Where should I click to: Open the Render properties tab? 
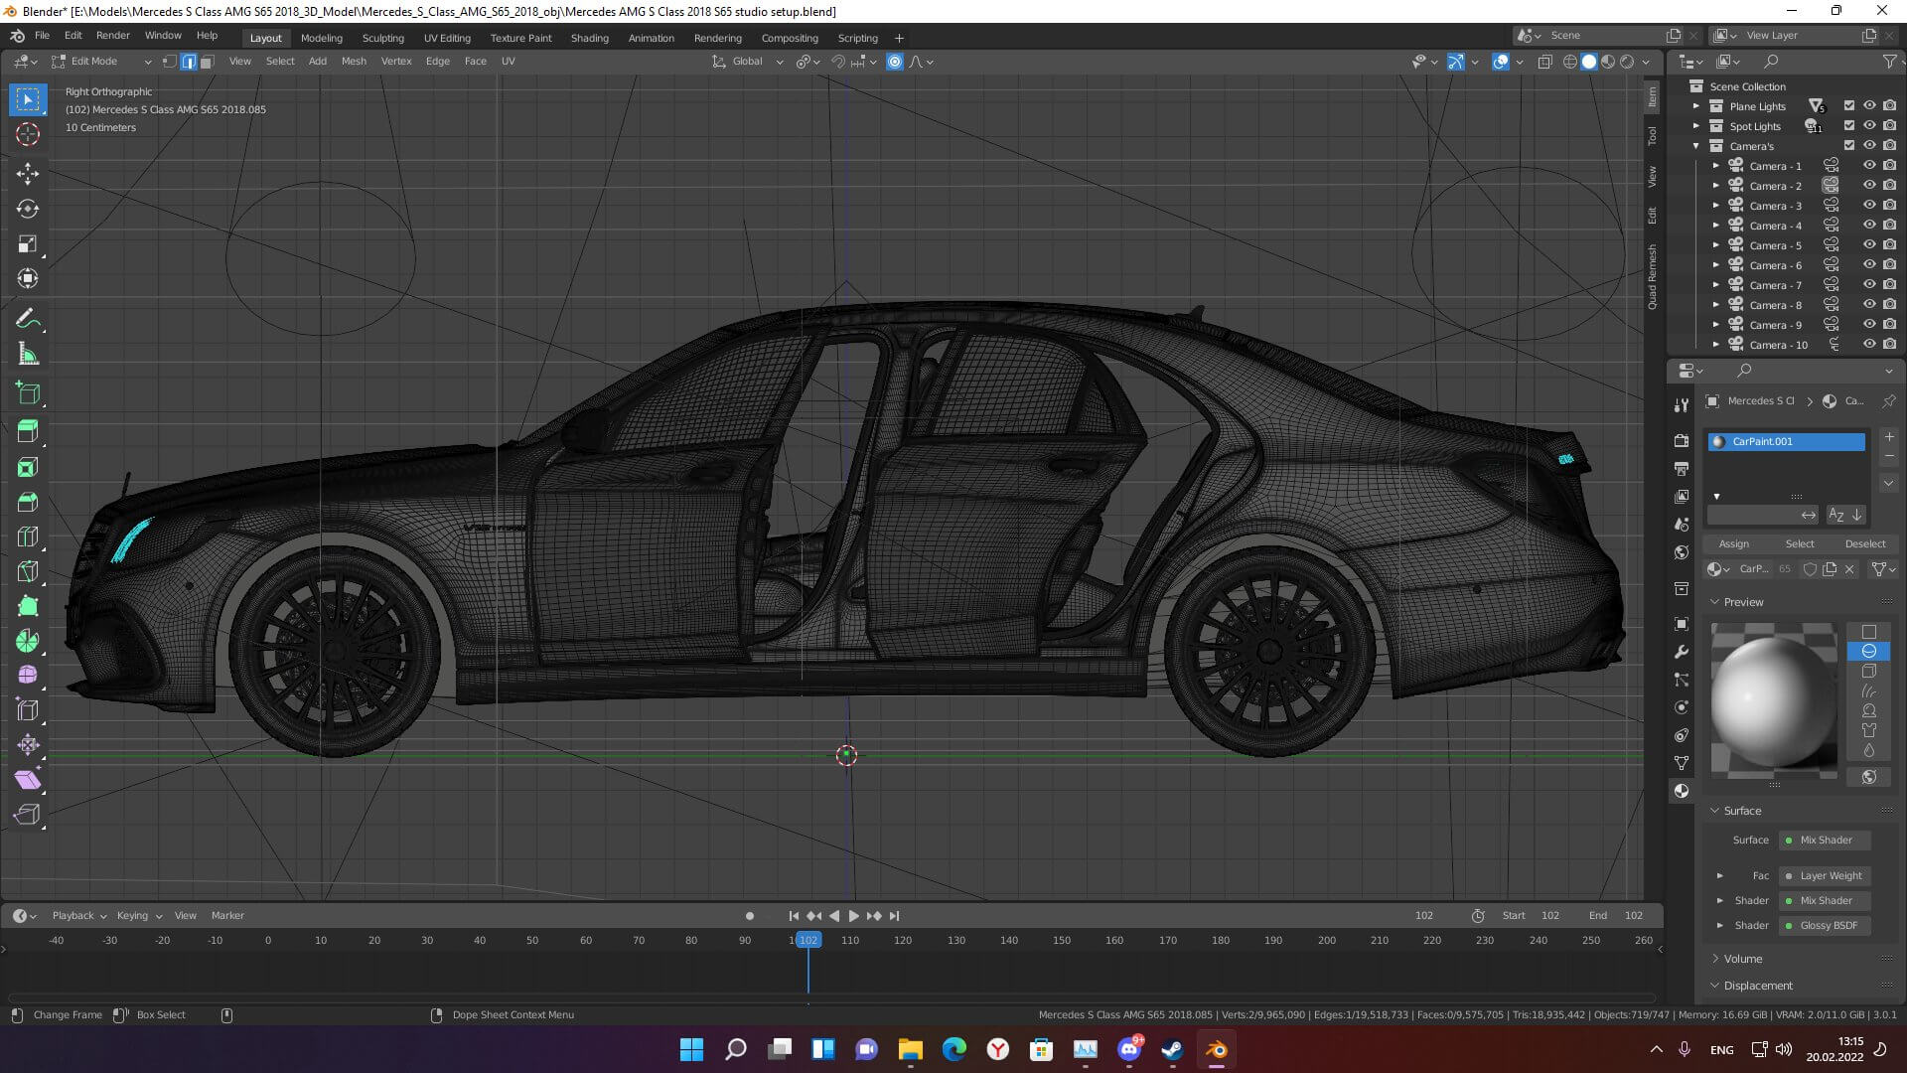[x=1682, y=440]
